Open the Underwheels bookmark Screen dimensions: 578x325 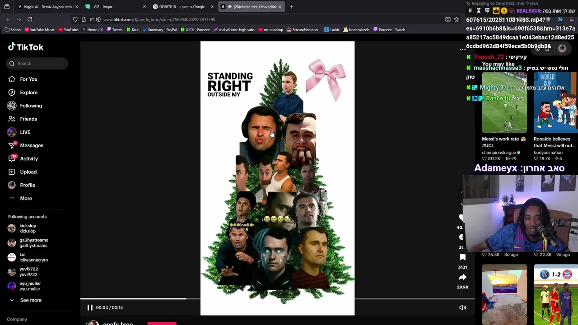pos(356,30)
